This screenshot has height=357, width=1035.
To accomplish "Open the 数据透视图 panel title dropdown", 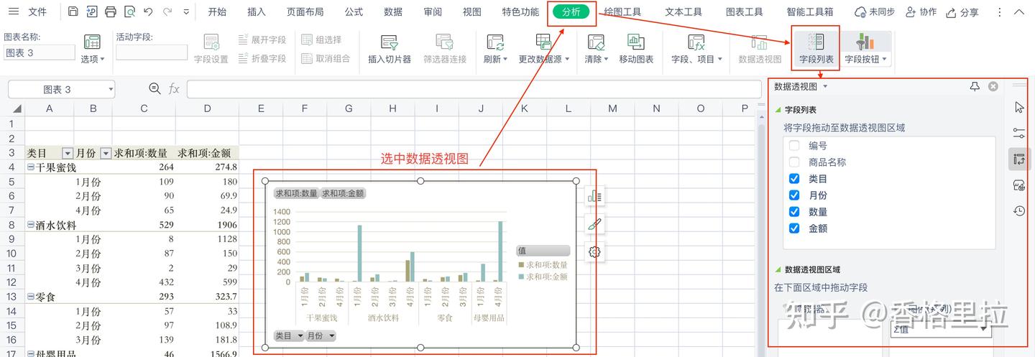I will tap(824, 87).
